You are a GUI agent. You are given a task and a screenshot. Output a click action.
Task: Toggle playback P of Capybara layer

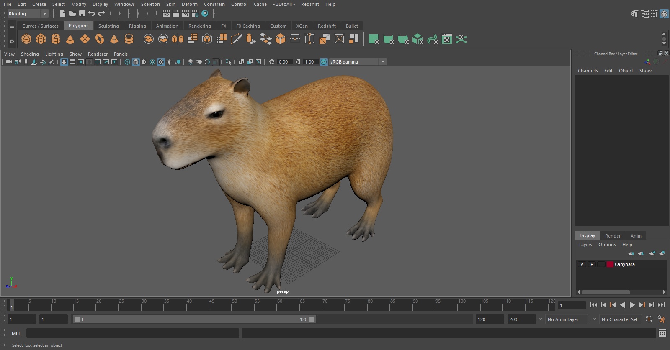point(592,264)
